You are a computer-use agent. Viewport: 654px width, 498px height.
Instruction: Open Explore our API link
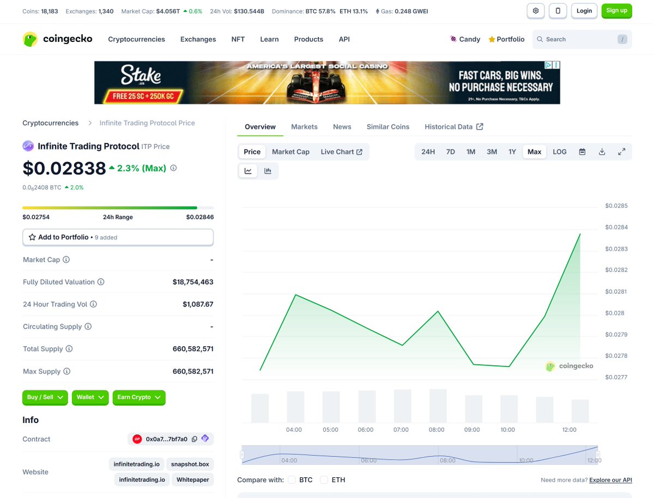tap(610, 480)
